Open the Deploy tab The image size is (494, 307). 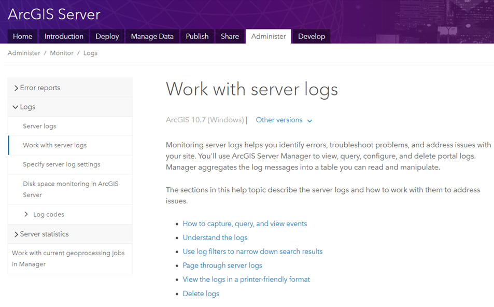[x=107, y=36]
